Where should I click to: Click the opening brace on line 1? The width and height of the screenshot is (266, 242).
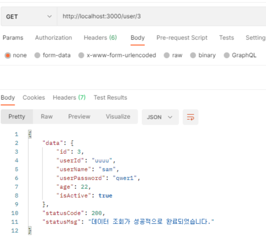[30, 134]
